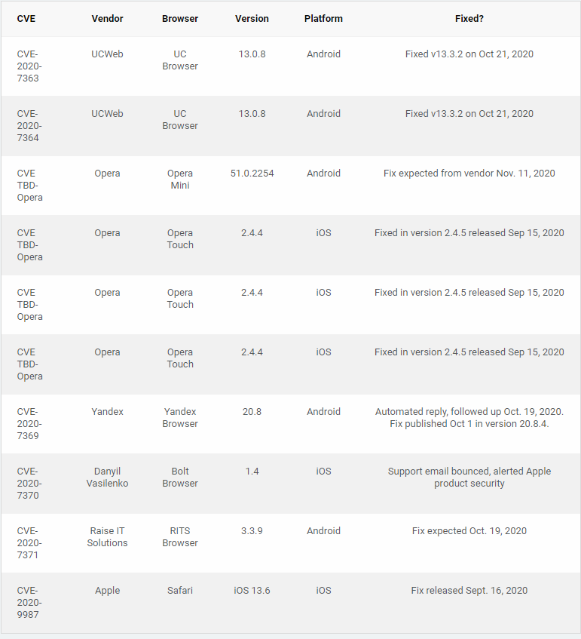Click the Version column header
581x639 pixels.
[252, 19]
